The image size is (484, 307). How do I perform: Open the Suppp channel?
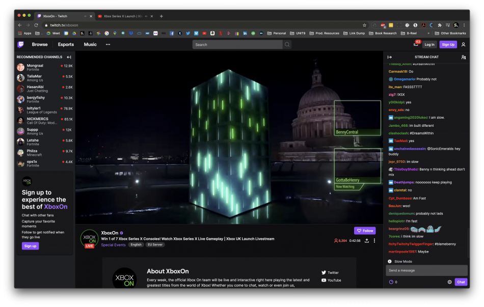pos(45,131)
